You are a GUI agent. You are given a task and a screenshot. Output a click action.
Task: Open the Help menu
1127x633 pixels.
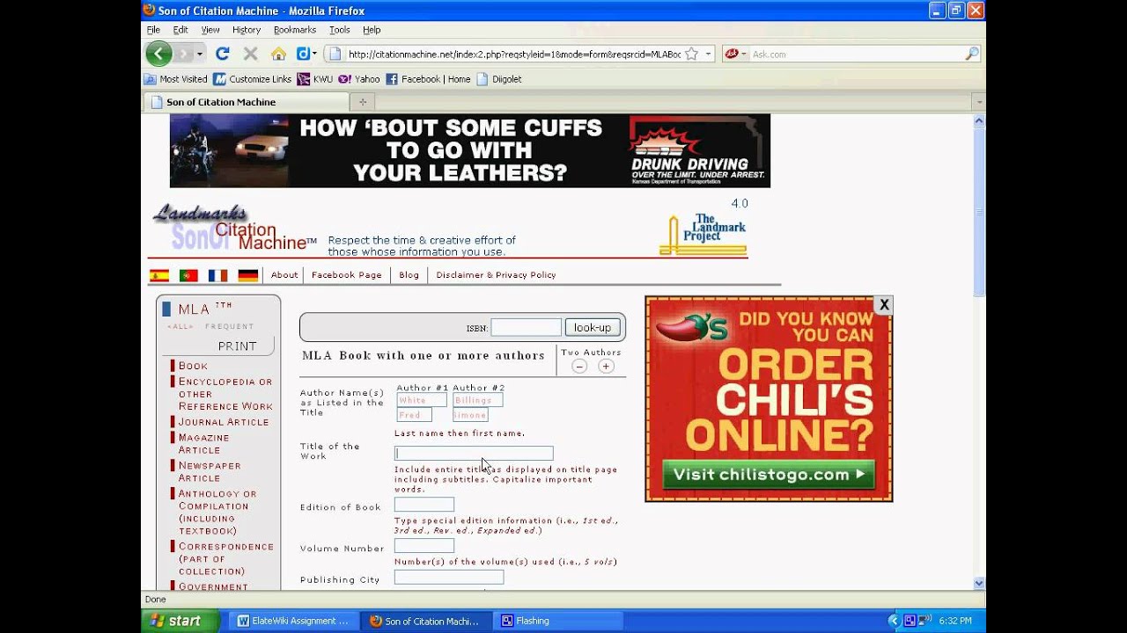click(372, 30)
